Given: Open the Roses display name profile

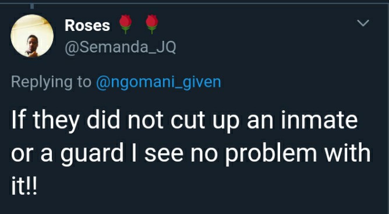Looking at the screenshot, I should (x=87, y=26).
